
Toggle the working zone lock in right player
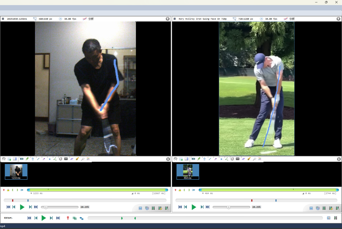(x=180, y=190)
